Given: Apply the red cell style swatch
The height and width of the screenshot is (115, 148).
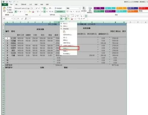Looking at the screenshot, I should (x=143, y=8).
